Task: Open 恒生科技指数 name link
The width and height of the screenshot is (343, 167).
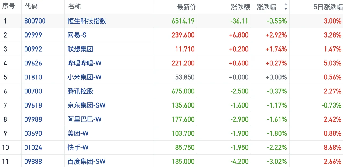Action: point(87,21)
